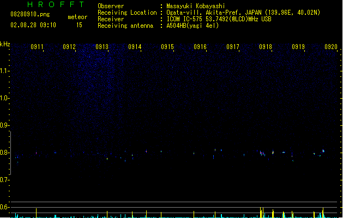Viewport: 343px width, 218px height.
Task: Click the 0920 time marker
Action: [x=331, y=47]
